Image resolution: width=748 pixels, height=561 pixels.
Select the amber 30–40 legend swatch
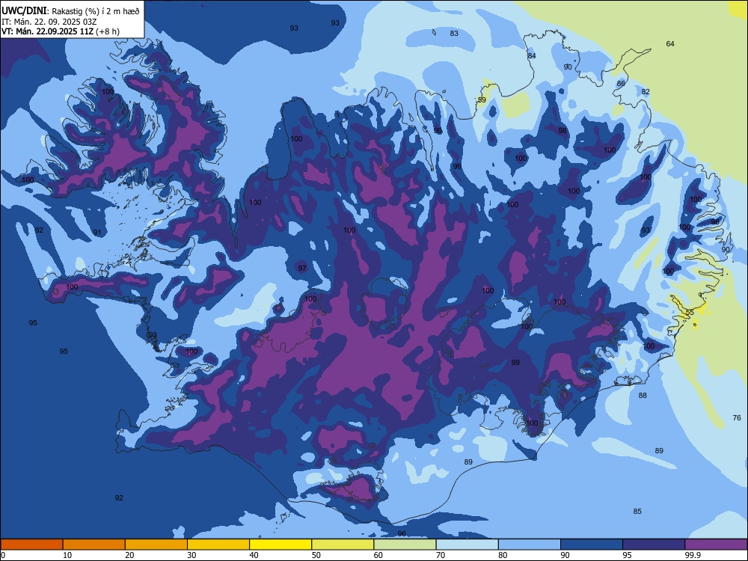coord(218,545)
